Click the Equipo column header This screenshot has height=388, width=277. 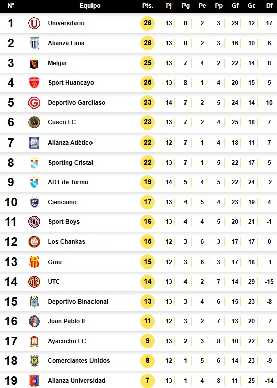90,6
